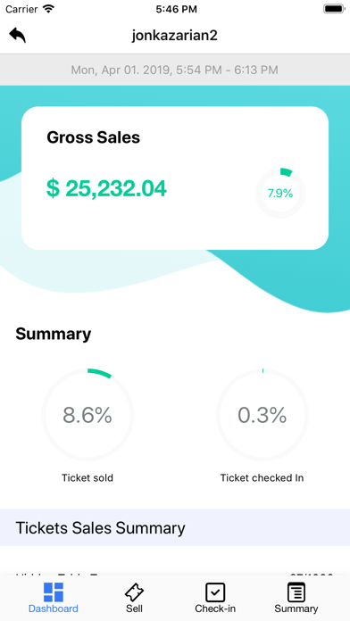
Task: Tap the Dashboard tab label
Action: [x=53, y=609]
